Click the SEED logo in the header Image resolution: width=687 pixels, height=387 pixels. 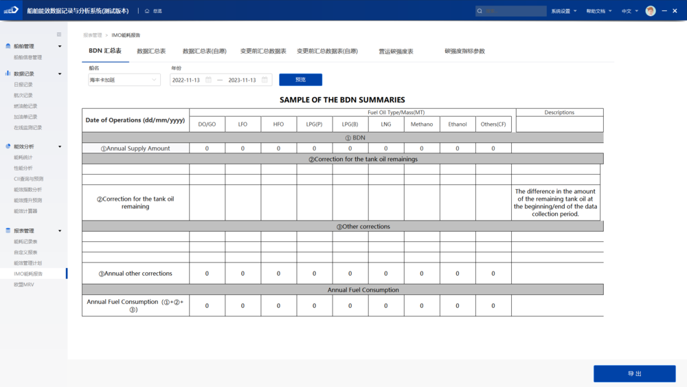11,11
